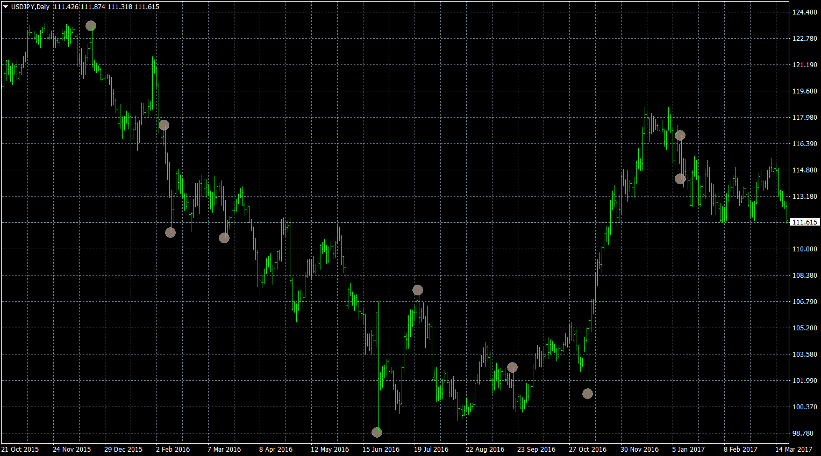Click the 8 Apr 2016 date label
Screen dimensions: 821x456
pyautogui.click(x=276, y=450)
